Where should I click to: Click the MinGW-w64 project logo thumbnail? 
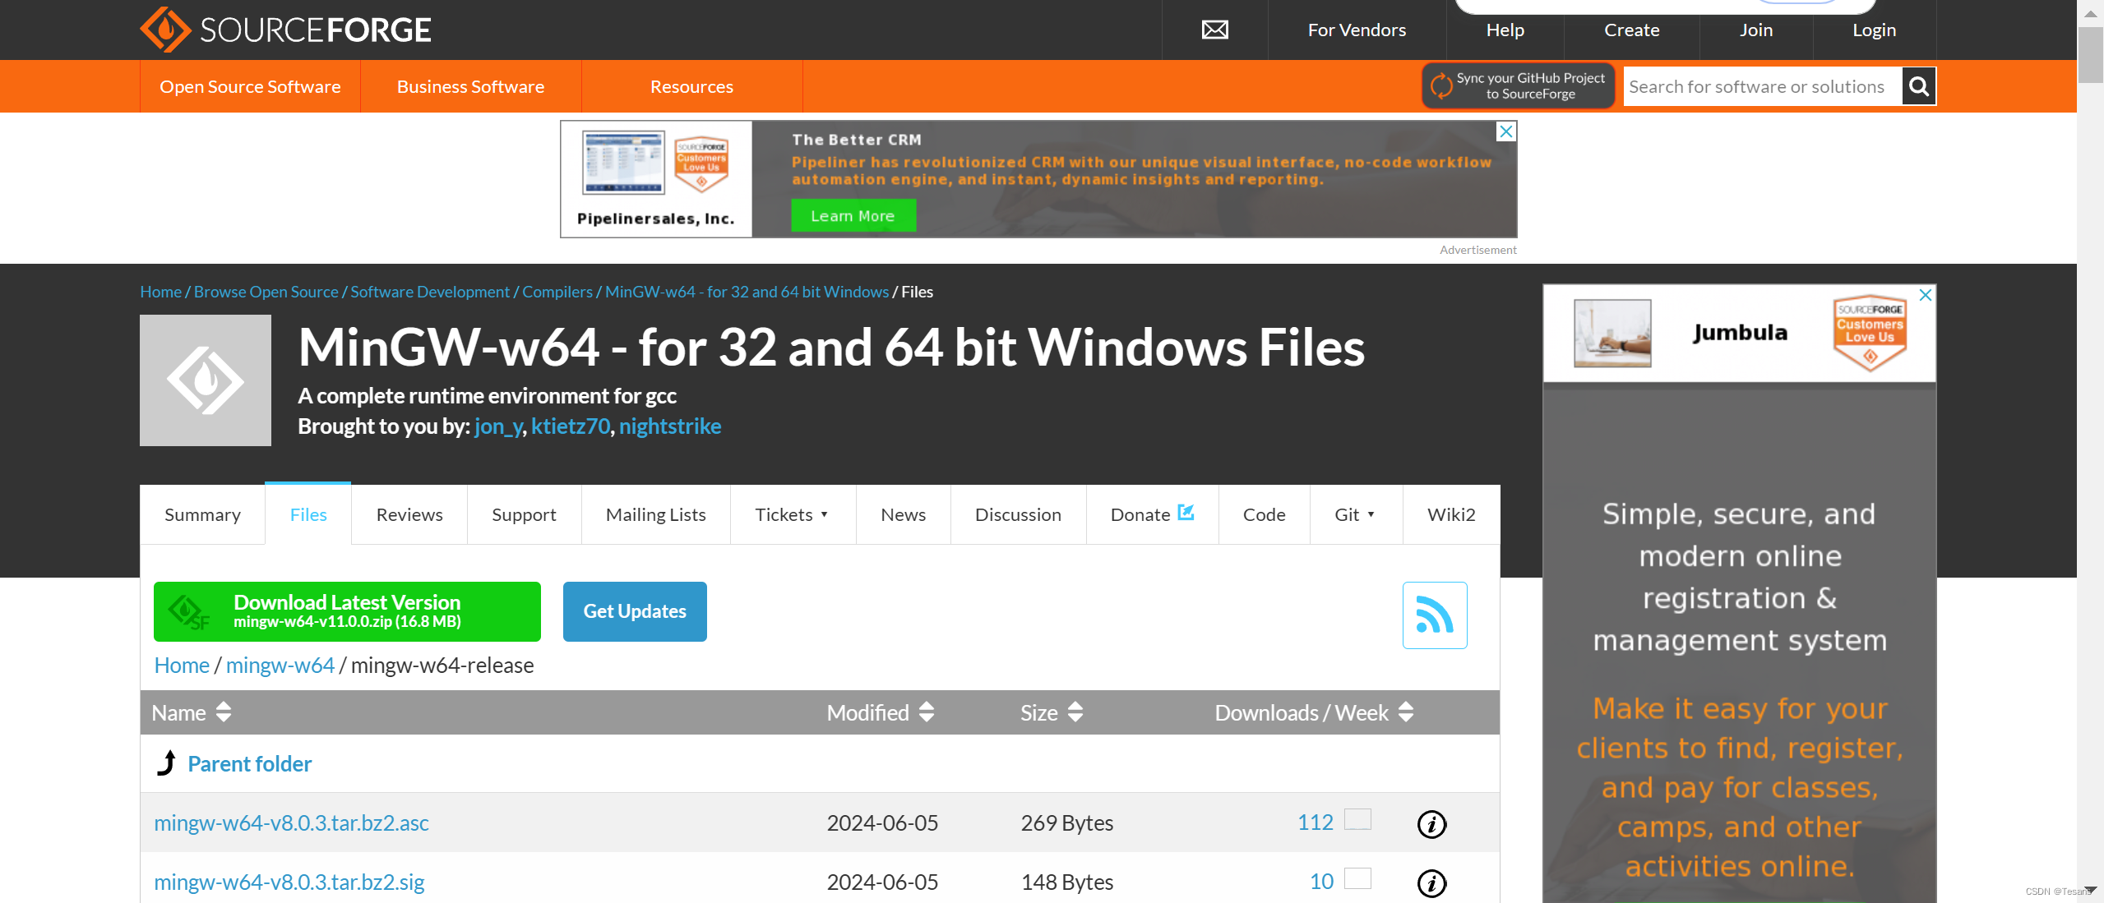click(206, 380)
